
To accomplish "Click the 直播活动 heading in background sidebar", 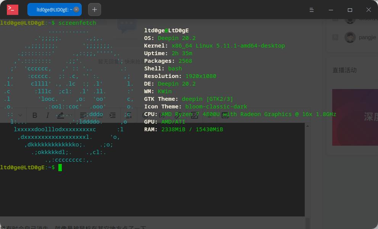I will click(x=344, y=70).
